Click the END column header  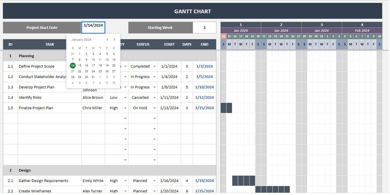click(x=205, y=44)
